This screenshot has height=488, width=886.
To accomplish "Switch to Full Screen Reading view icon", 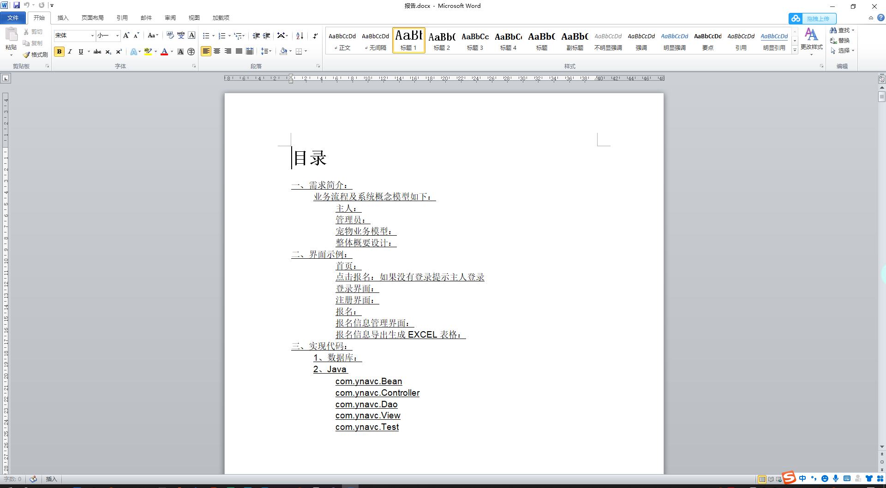I will 771,479.
